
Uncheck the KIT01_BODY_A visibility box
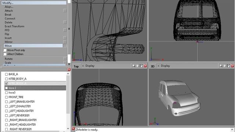(6, 83)
